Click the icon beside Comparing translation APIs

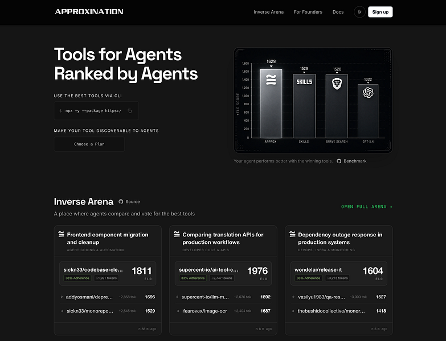click(177, 234)
